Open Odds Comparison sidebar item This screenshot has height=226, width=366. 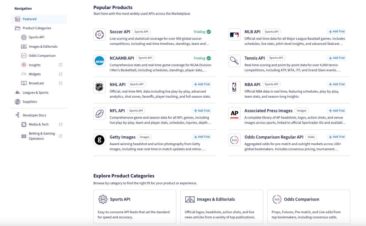[42, 56]
